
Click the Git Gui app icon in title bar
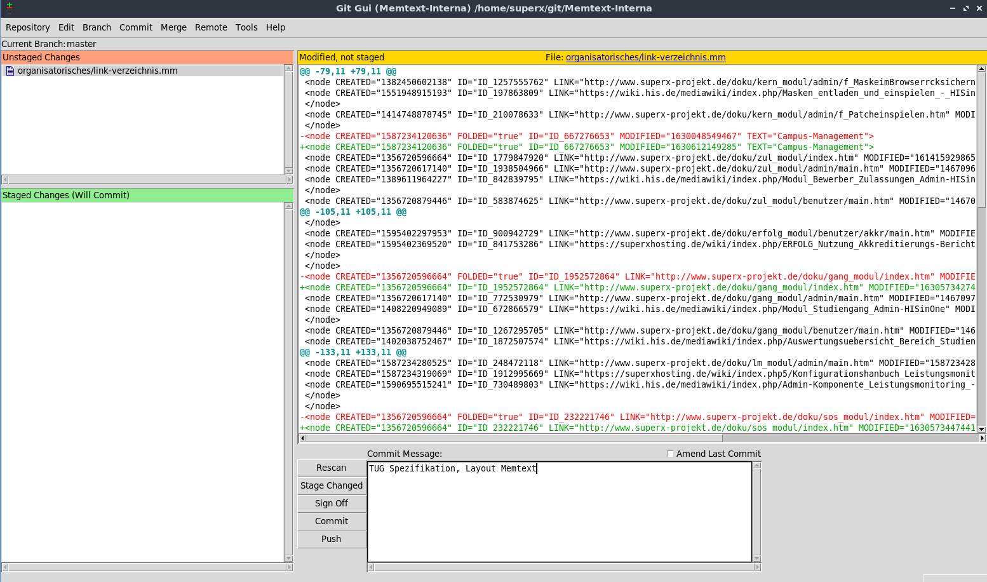9,8
